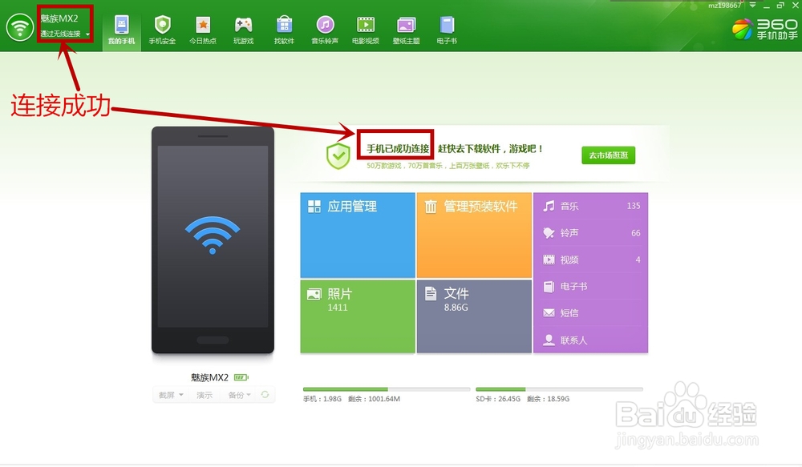Open the 管理预装软件 tile

(474, 235)
